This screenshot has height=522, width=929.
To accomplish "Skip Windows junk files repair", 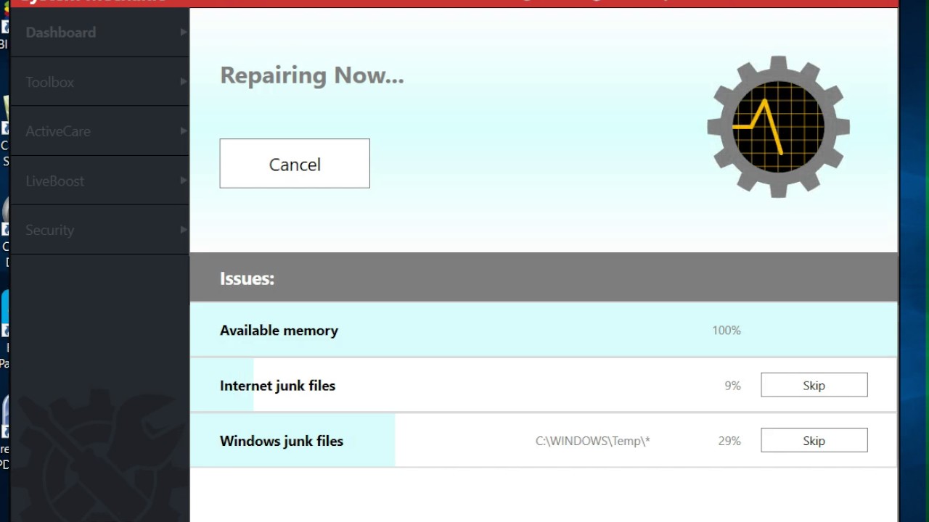I will coord(814,440).
